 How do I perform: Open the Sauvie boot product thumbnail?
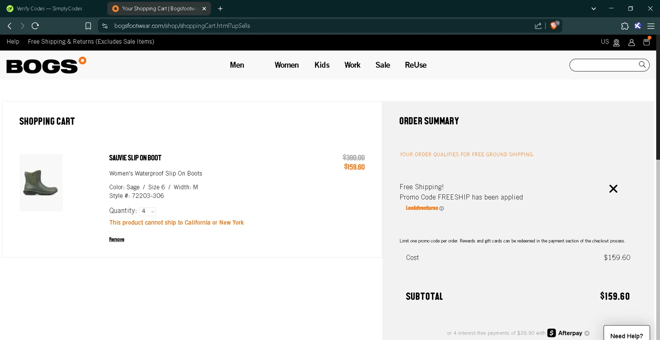point(41,183)
